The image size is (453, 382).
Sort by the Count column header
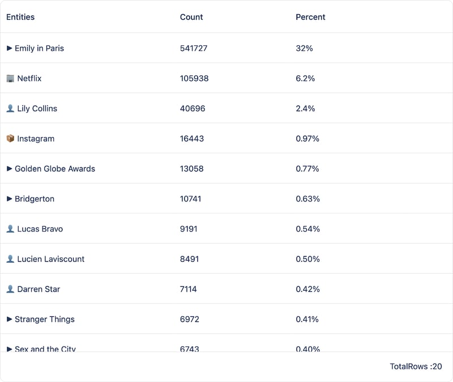point(191,17)
